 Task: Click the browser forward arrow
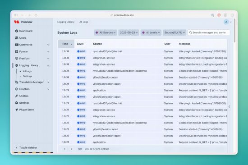coord(29,15)
